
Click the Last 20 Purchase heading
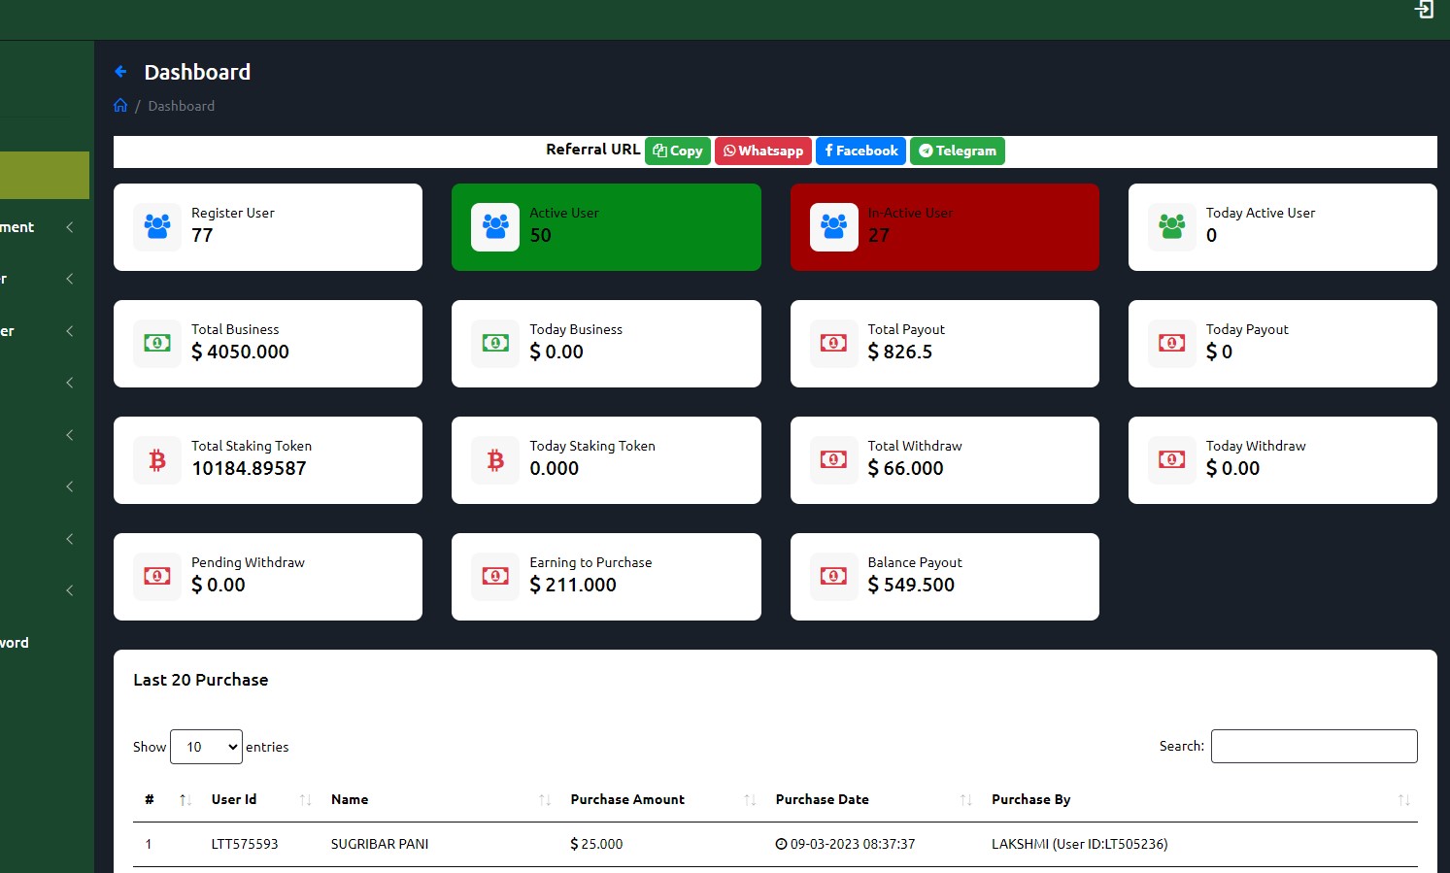200,680
